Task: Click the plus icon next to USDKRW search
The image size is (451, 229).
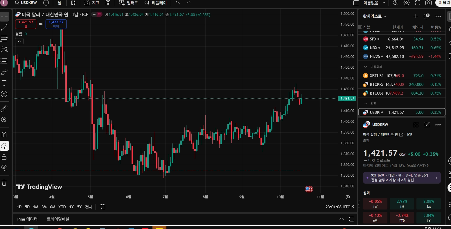Action: (46, 3)
